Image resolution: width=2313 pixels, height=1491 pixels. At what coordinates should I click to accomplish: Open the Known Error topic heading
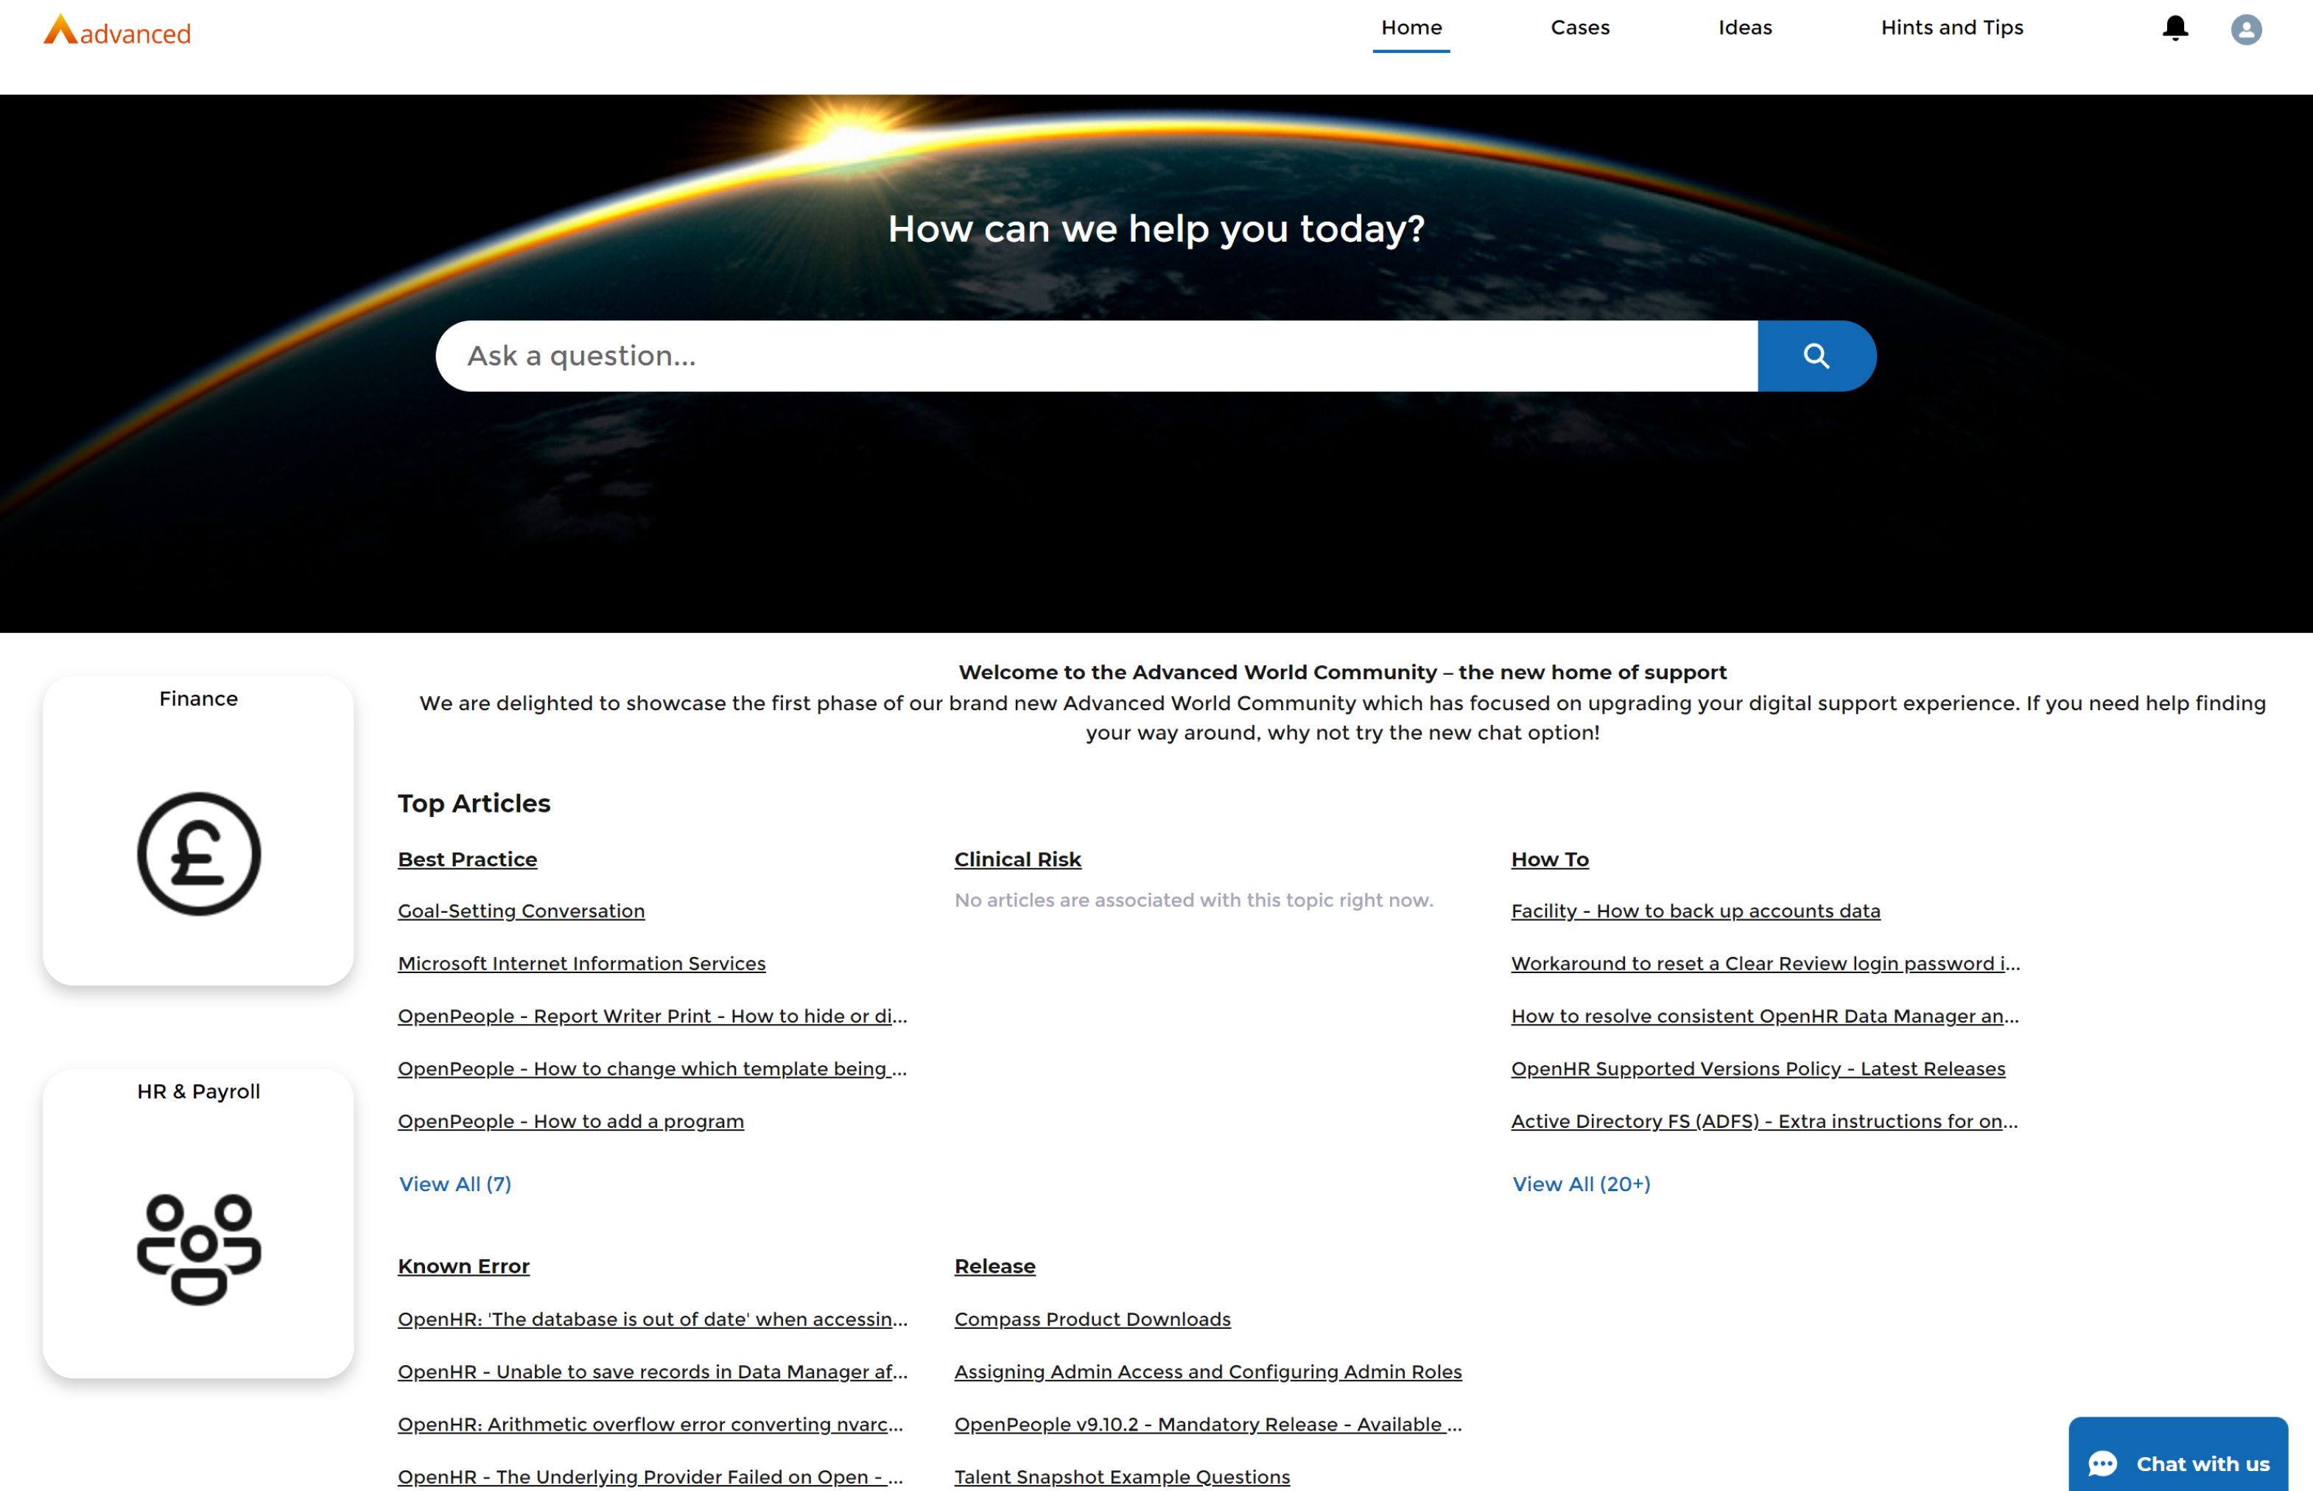pos(464,1266)
